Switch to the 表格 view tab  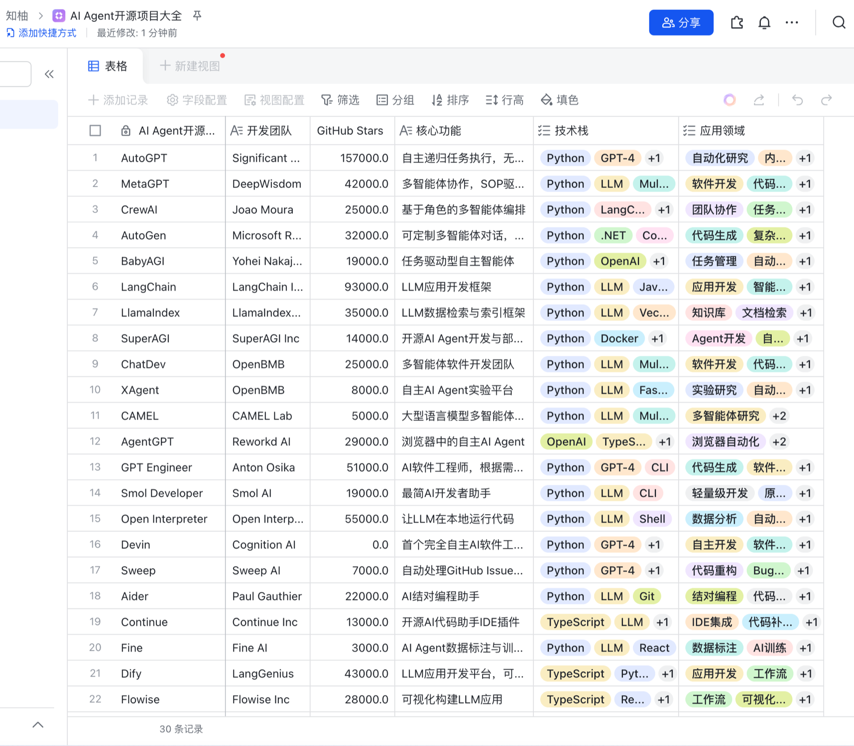[108, 66]
